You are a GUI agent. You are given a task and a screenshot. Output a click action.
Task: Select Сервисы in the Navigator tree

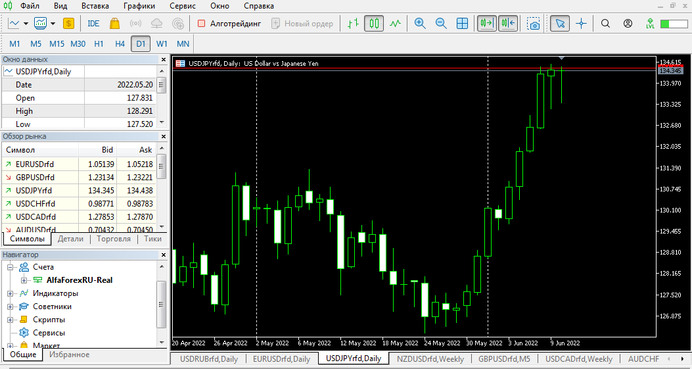click(49, 333)
